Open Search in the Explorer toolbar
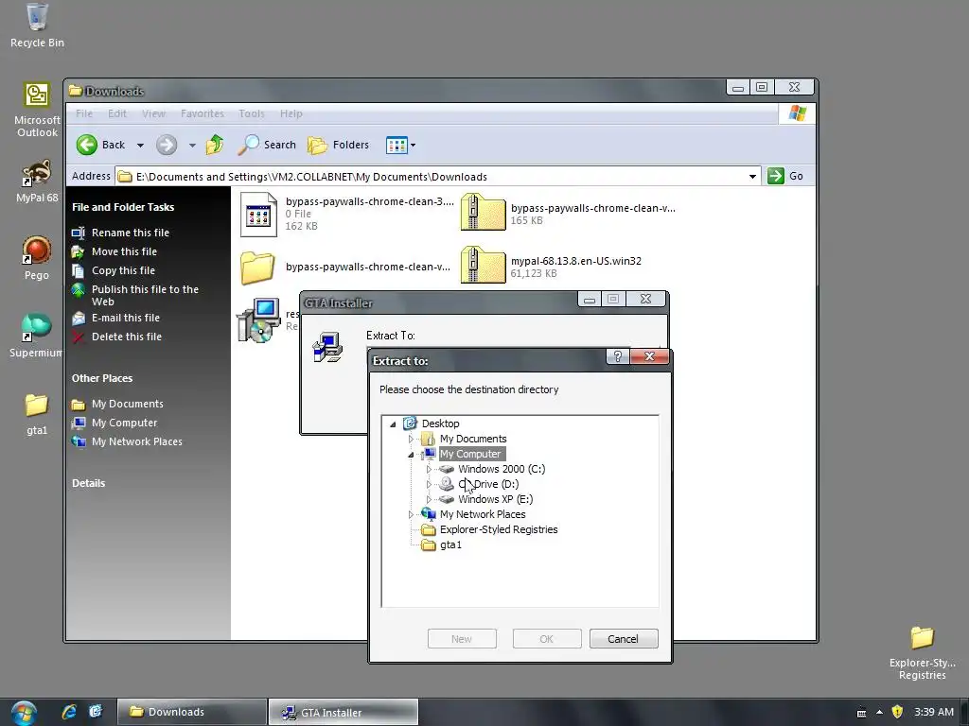 267,145
